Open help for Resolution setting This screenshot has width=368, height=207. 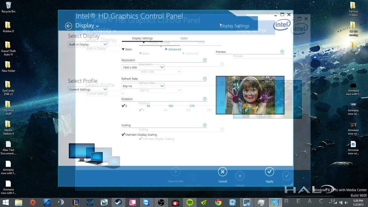click(x=205, y=60)
